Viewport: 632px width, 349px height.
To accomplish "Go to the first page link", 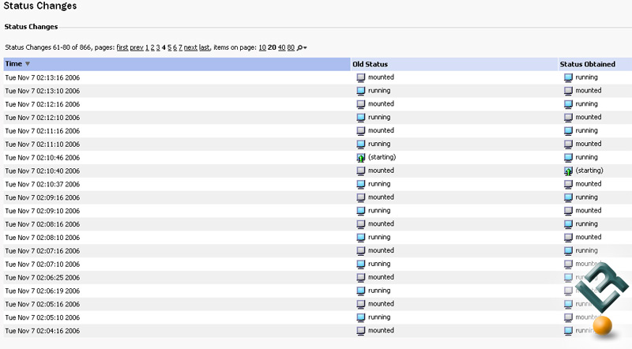I will tap(122, 47).
